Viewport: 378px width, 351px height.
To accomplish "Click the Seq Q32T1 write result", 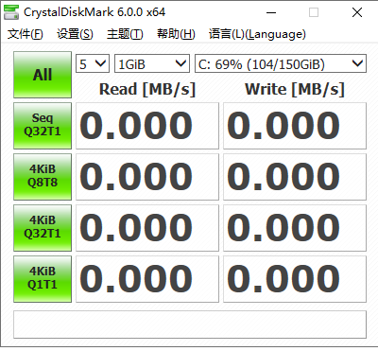I will [x=295, y=126].
